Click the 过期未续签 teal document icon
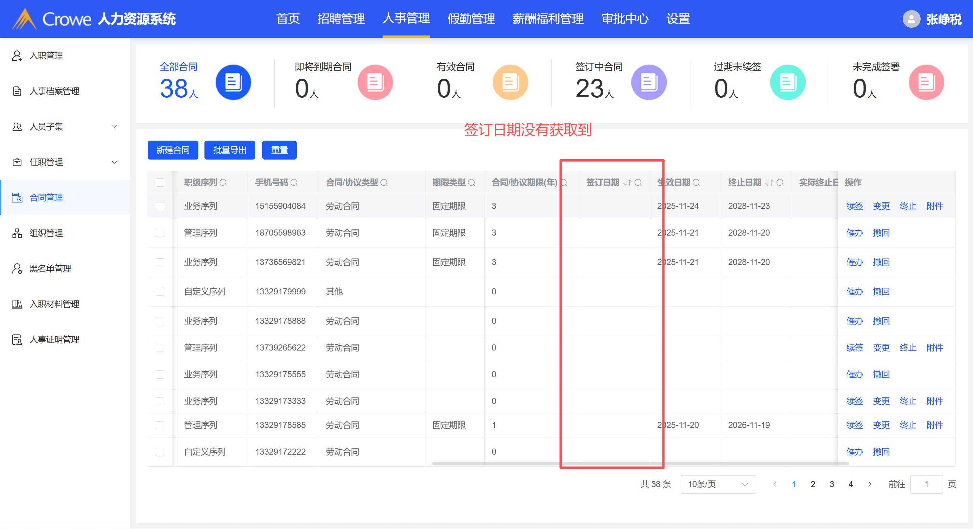The height and width of the screenshot is (529, 973). [x=787, y=82]
